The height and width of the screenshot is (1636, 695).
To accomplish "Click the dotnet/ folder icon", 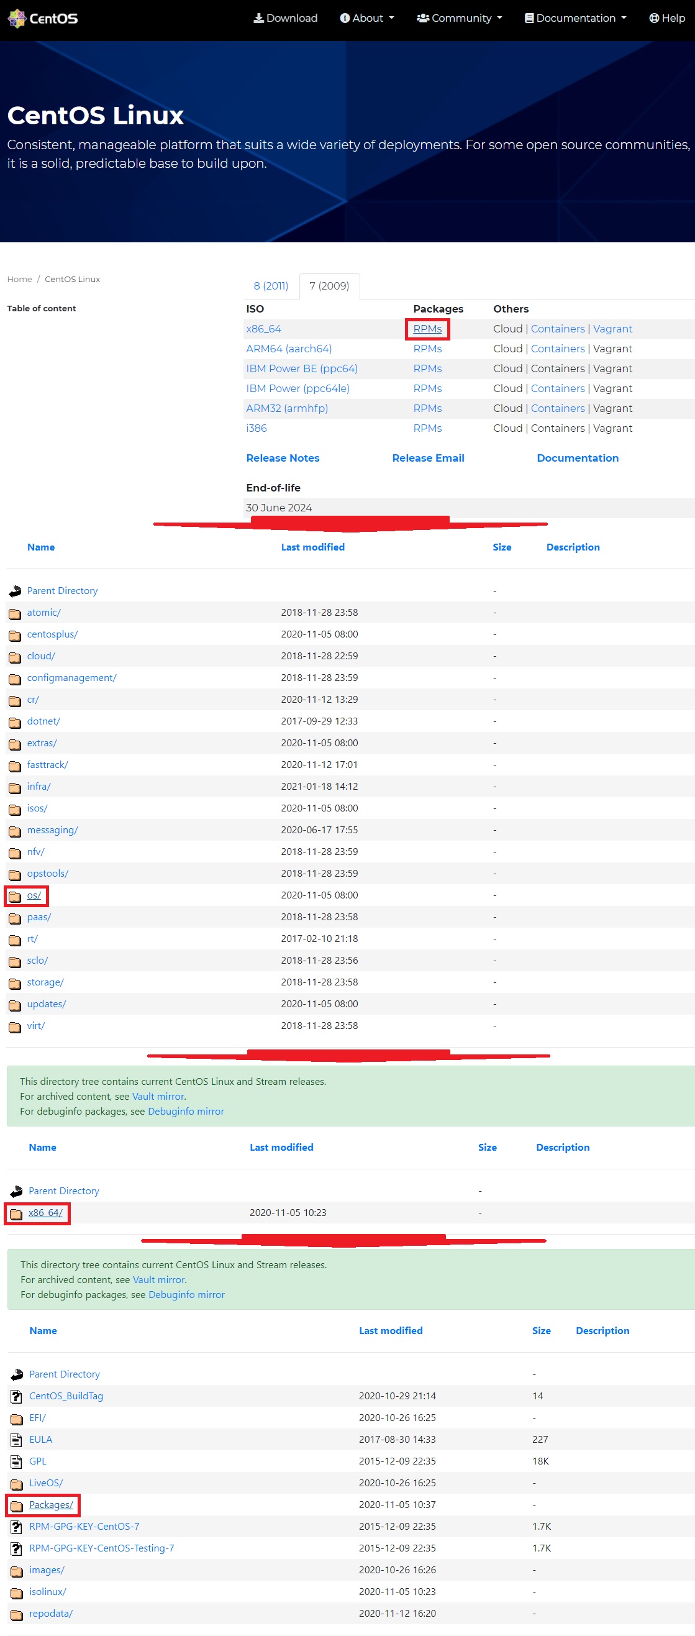I will pyautogui.click(x=15, y=722).
